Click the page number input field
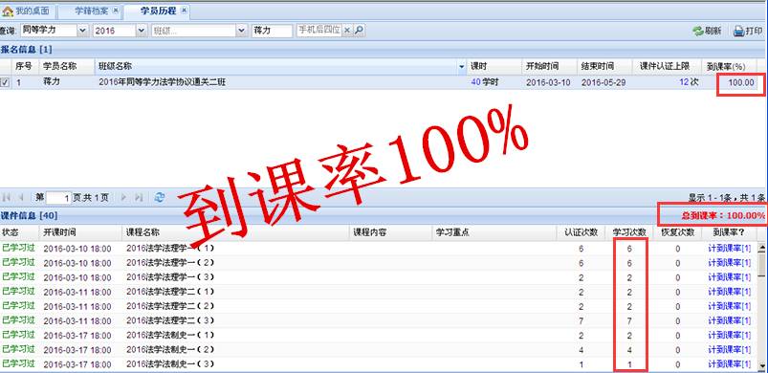The height and width of the screenshot is (373, 768). coord(59,197)
